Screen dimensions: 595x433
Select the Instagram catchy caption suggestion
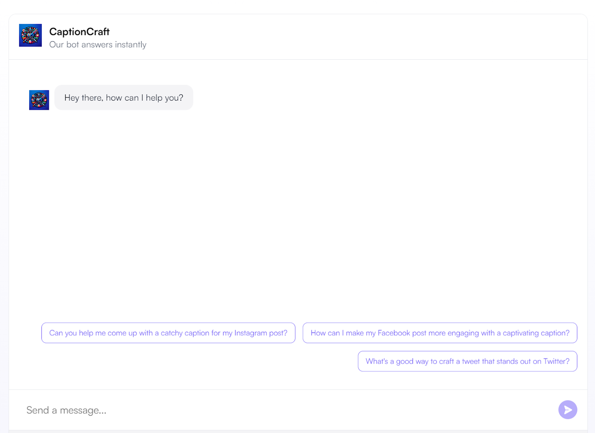pos(168,333)
